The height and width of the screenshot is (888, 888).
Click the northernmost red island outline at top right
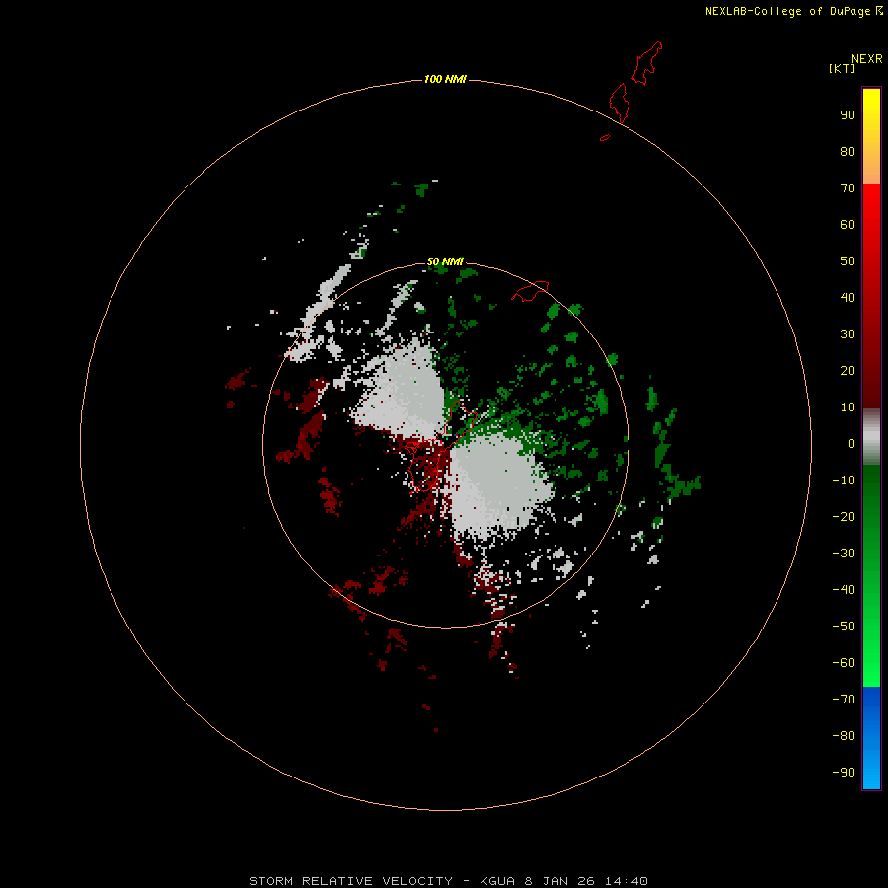pyautogui.click(x=646, y=63)
